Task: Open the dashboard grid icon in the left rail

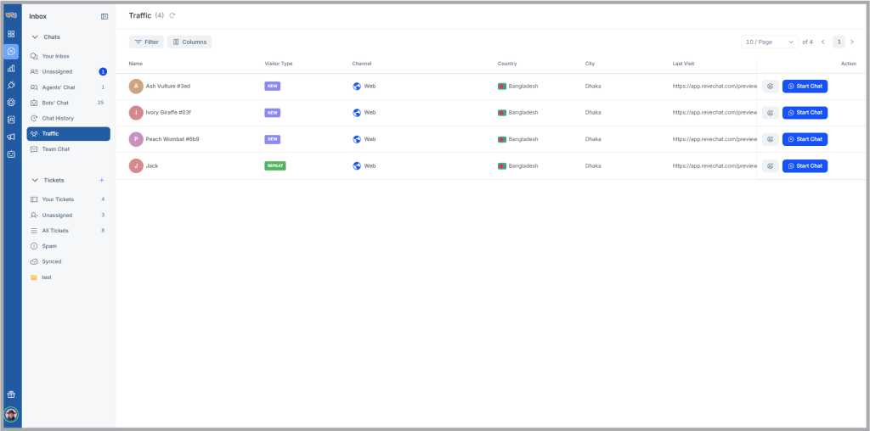Action: coord(11,34)
